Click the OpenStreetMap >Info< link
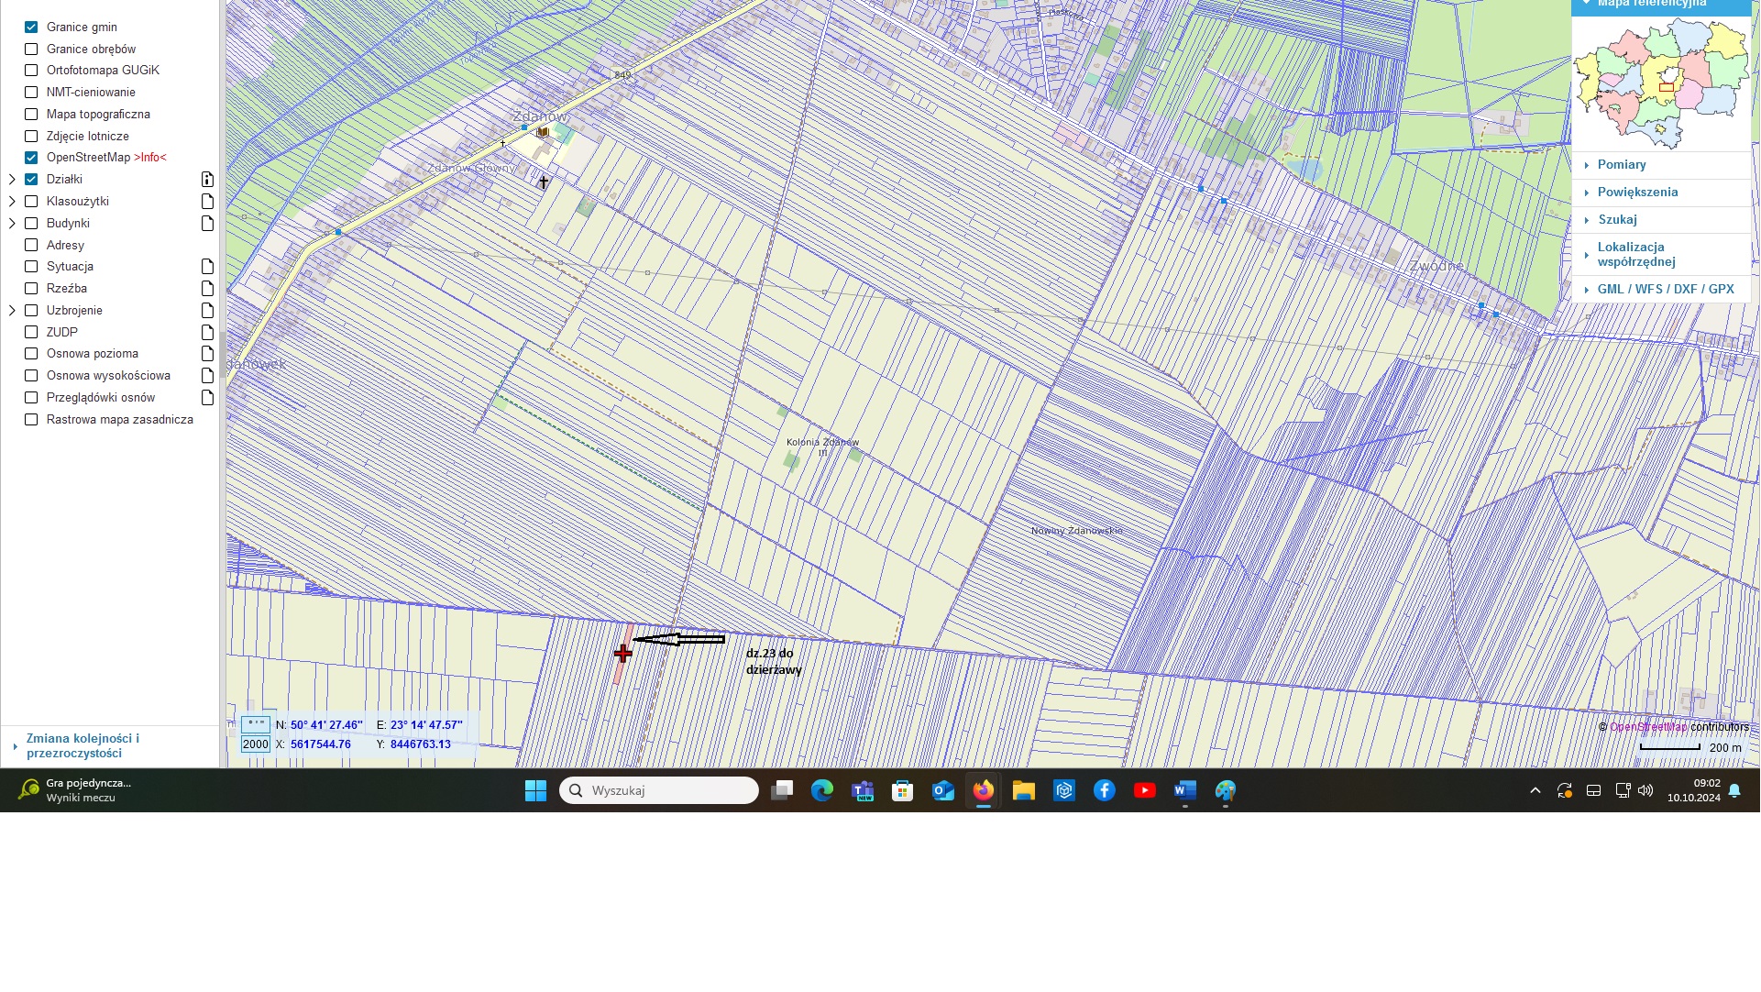 150,158
